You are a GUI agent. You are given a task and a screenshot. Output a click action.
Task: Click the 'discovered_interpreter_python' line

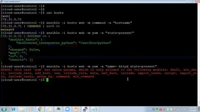(63, 43)
